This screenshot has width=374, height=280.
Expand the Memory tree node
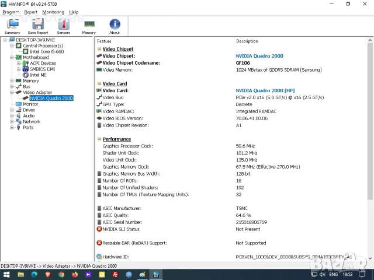(12, 80)
